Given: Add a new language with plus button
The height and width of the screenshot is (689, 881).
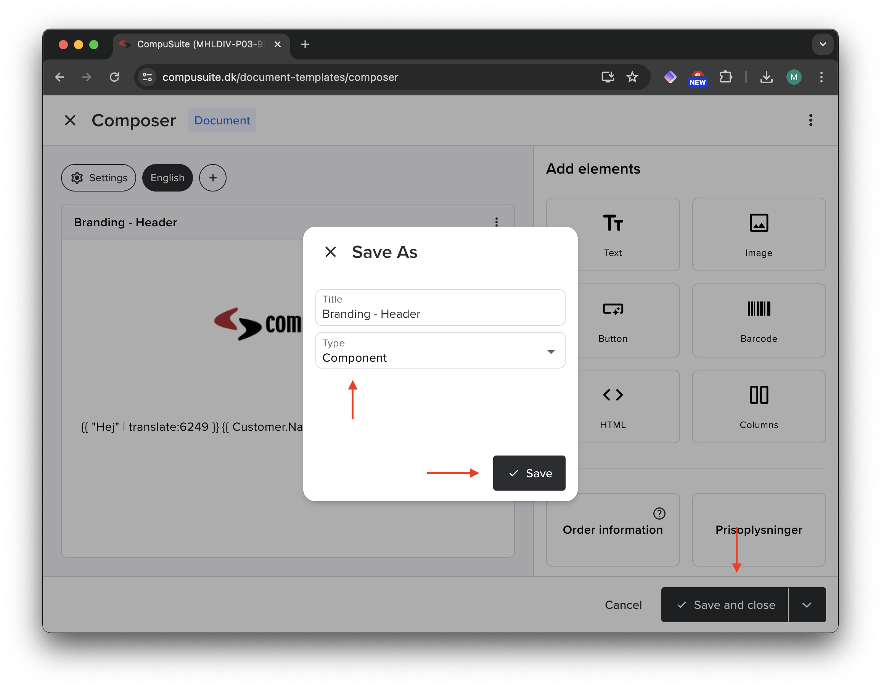Looking at the screenshot, I should pos(212,178).
